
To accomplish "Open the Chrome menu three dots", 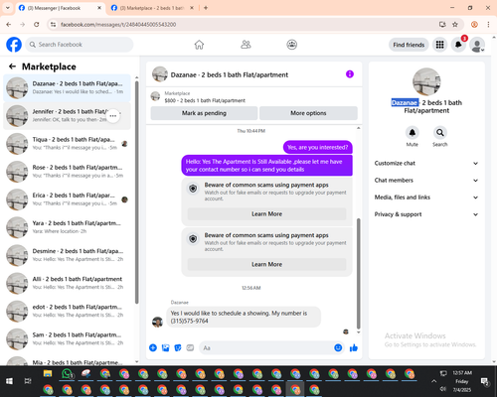I will pos(488,25).
